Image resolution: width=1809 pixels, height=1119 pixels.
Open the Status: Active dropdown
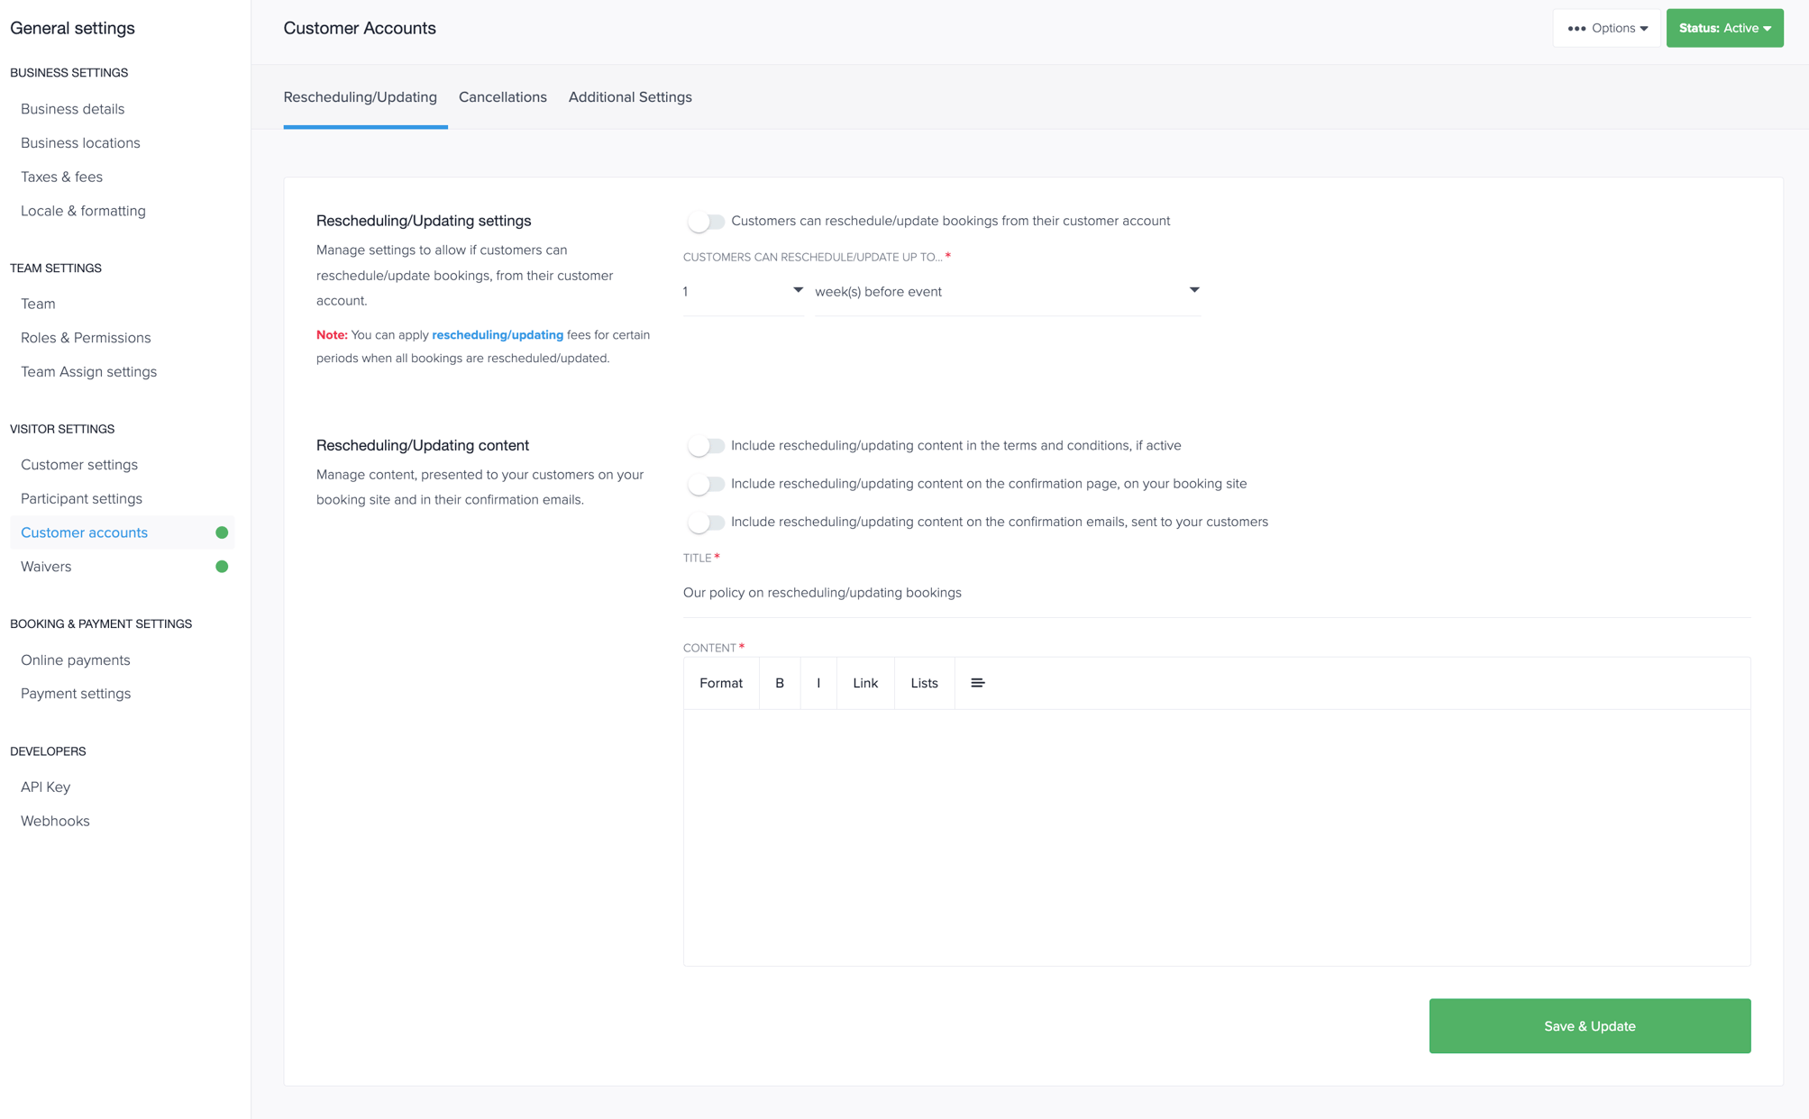(x=1724, y=28)
